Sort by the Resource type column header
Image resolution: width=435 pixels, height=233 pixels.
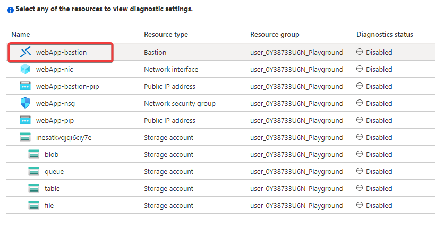point(166,35)
